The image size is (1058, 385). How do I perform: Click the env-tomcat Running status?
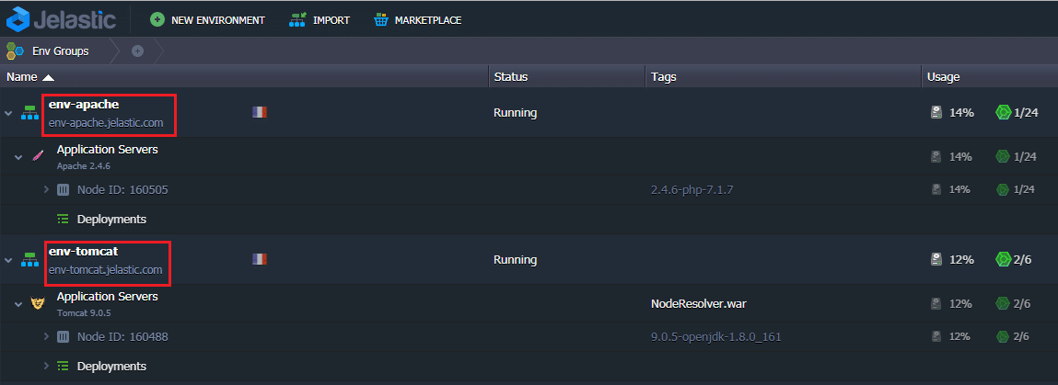tap(515, 259)
